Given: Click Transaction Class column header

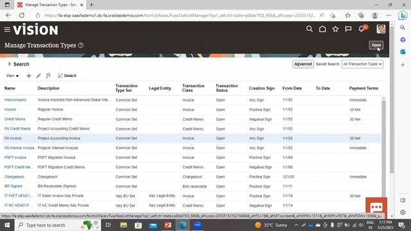Looking at the screenshot, I should pos(193,88).
